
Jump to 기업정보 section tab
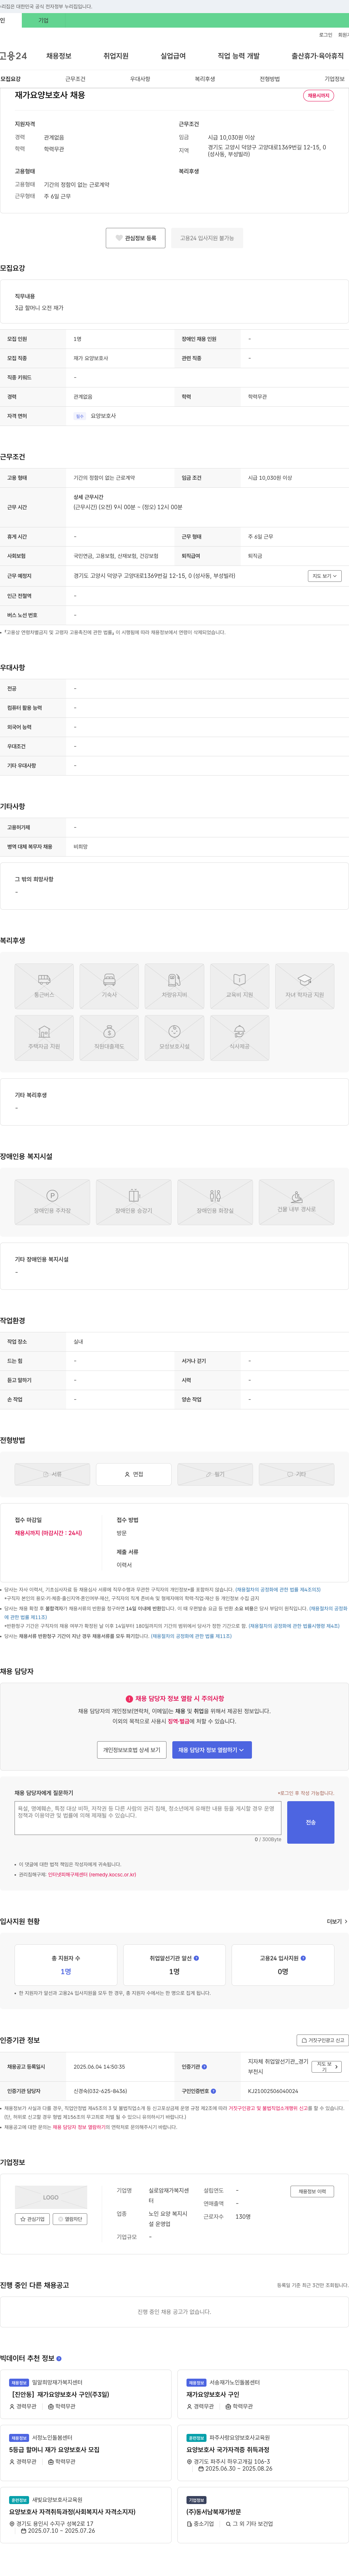334,79
